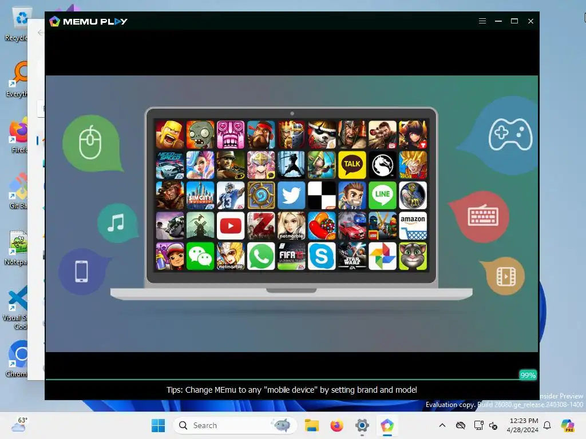Click the Plants vs Zombies zombie icon

tap(200, 134)
